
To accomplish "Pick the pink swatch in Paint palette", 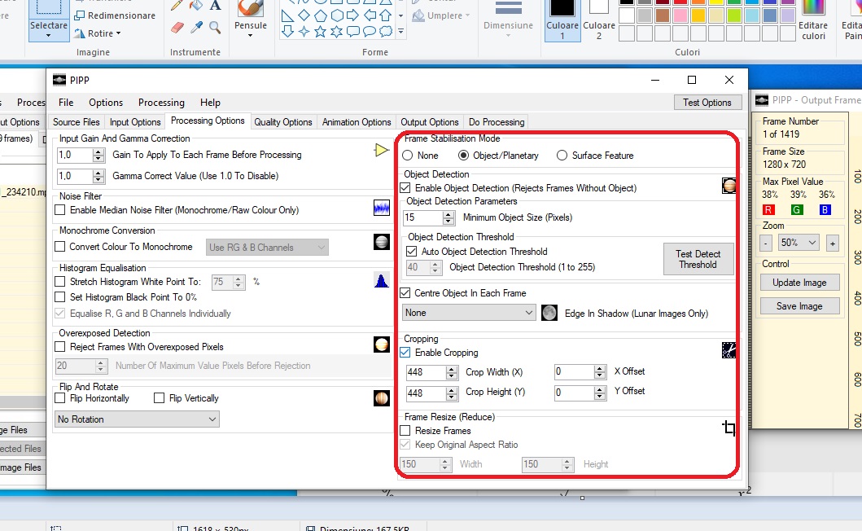I will coord(680,15).
